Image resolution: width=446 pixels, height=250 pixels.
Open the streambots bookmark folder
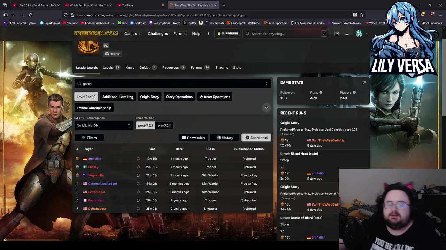coord(215,23)
